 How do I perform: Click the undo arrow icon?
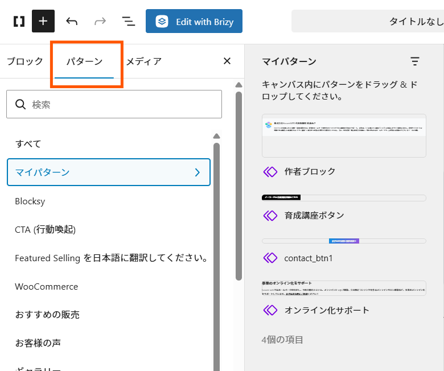tap(72, 22)
